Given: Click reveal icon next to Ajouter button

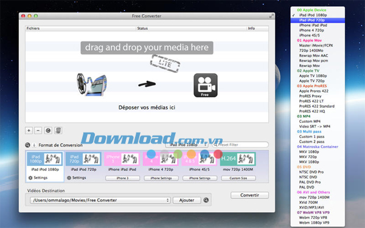Looking at the screenshot, I should coord(206,200).
